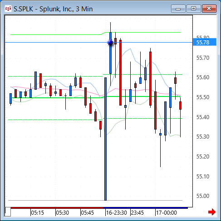Click the blue session bar above the time axis

pyautogui.click(x=145, y=208)
